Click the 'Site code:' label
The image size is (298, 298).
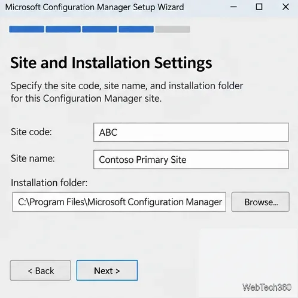click(31, 132)
